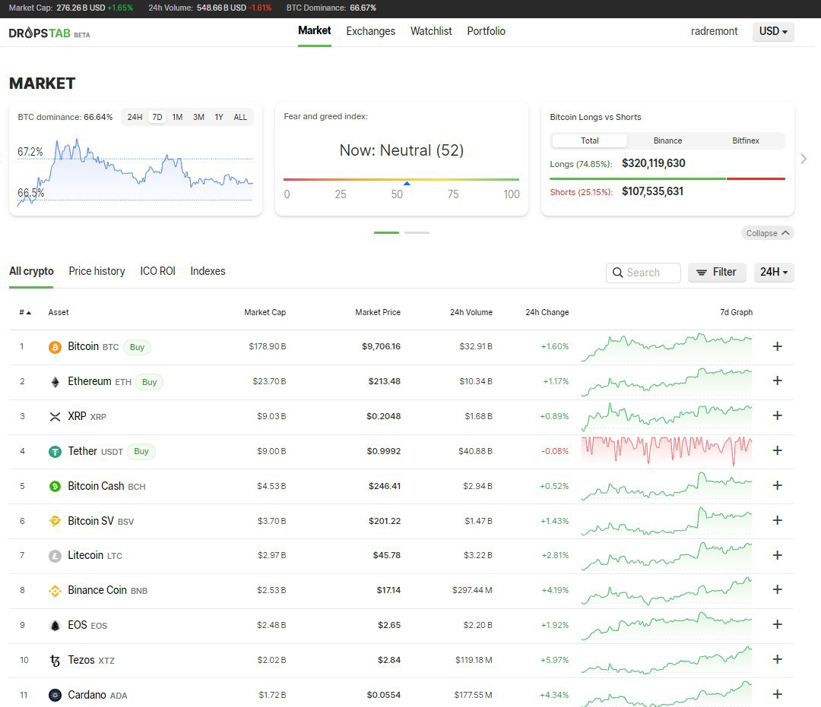Add XRP using its plus icon

point(778,415)
